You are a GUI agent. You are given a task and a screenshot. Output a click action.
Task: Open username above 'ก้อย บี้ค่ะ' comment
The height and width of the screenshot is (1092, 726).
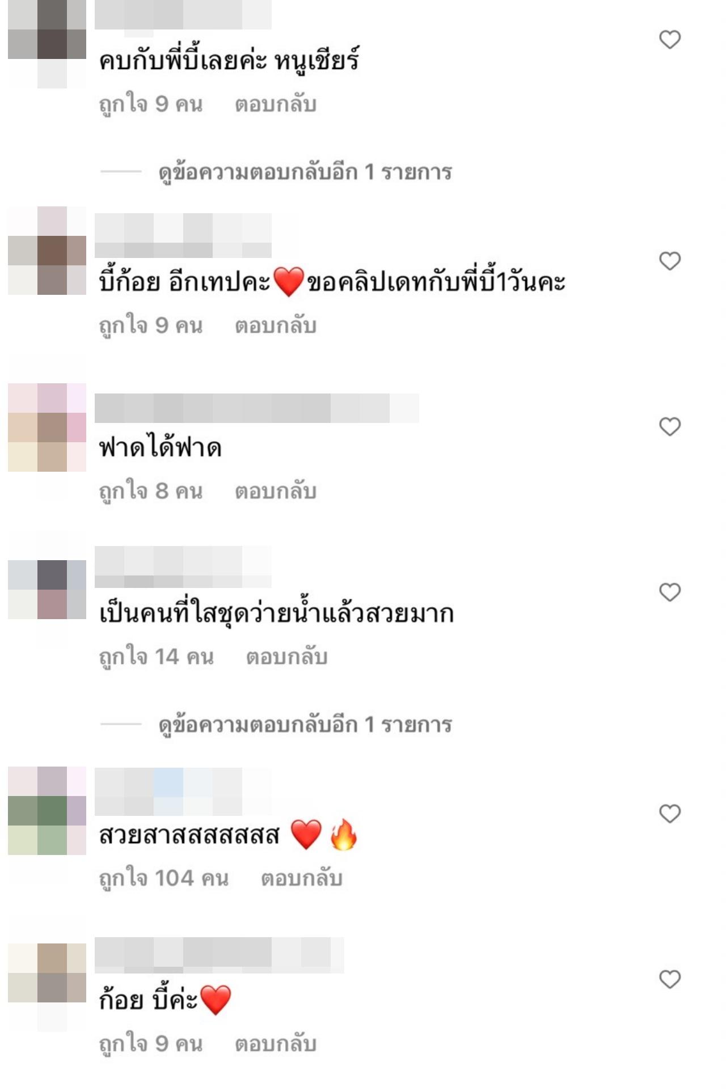pyautogui.click(x=219, y=955)
